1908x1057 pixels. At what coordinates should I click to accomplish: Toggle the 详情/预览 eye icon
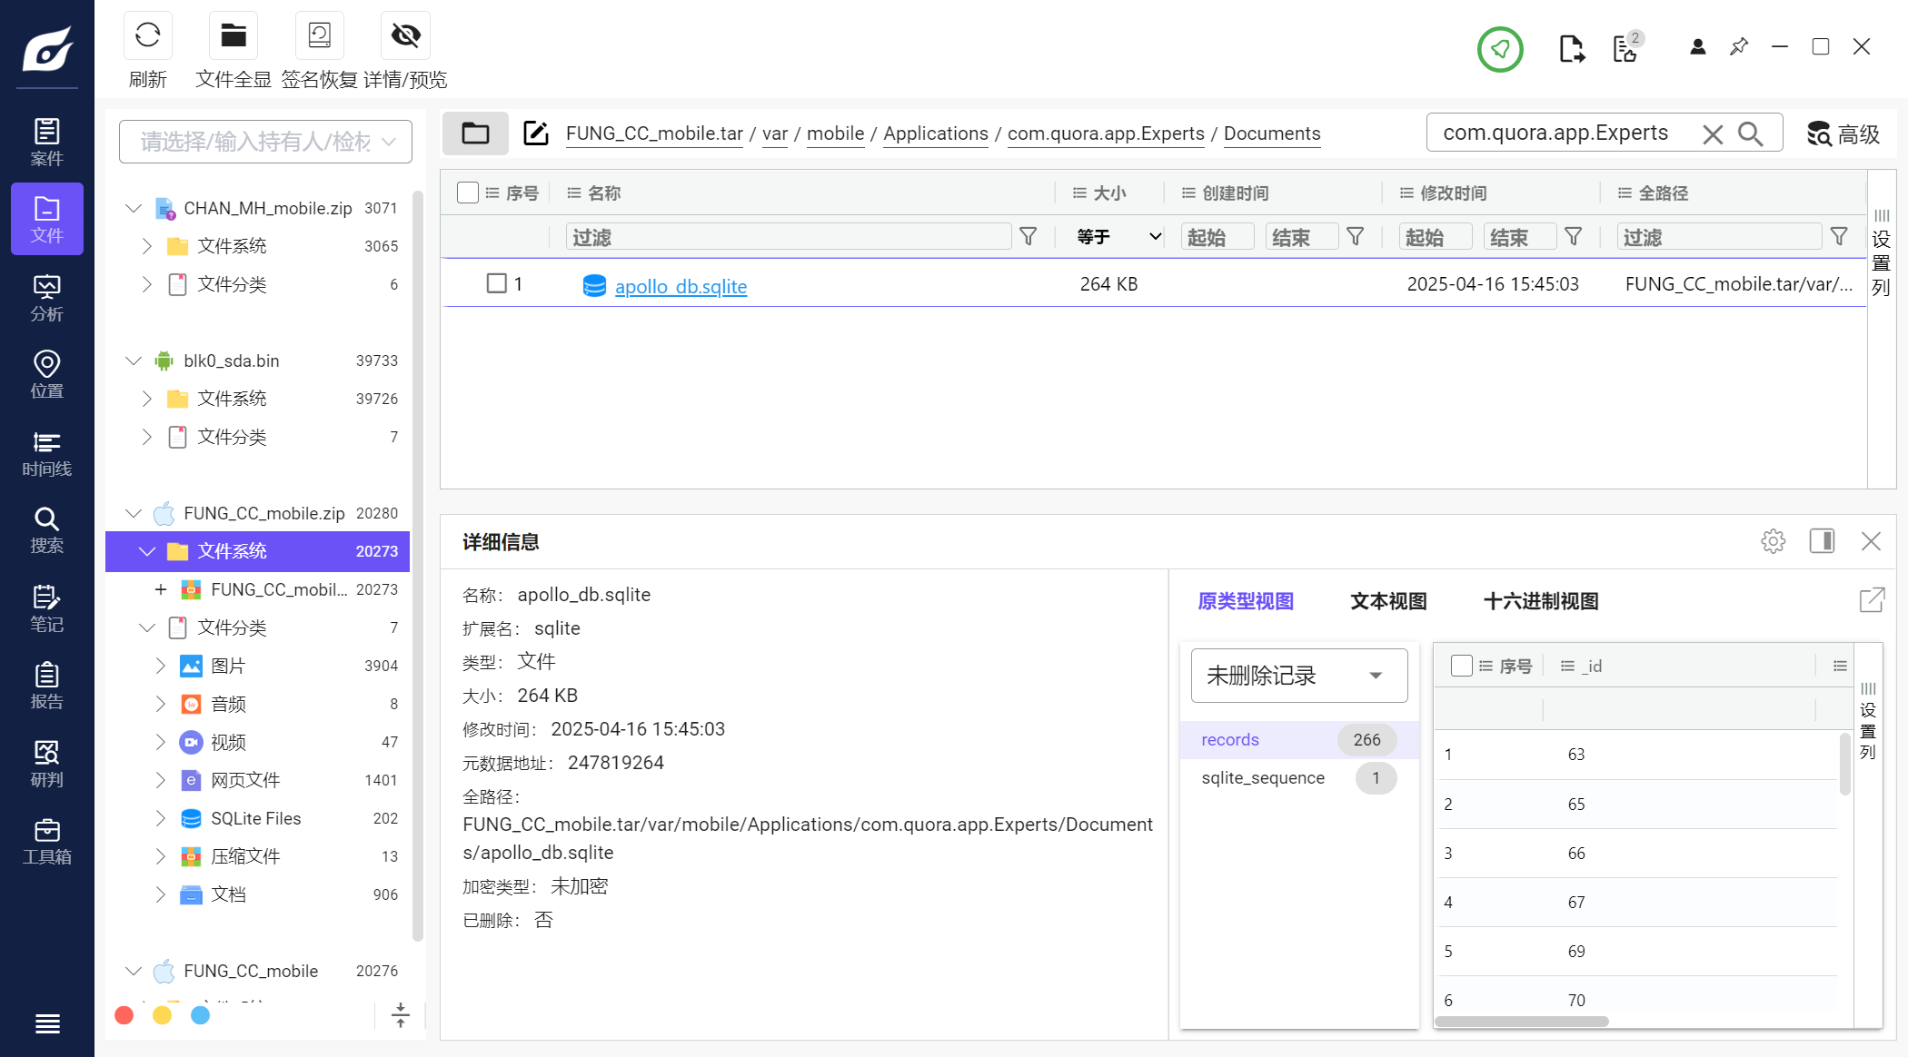405,36
